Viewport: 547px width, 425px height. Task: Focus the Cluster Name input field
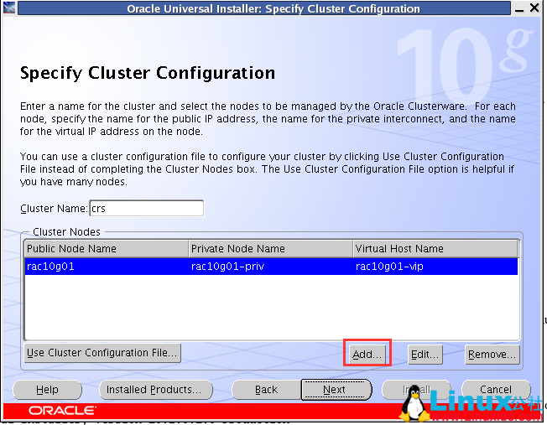pos(147,208)
